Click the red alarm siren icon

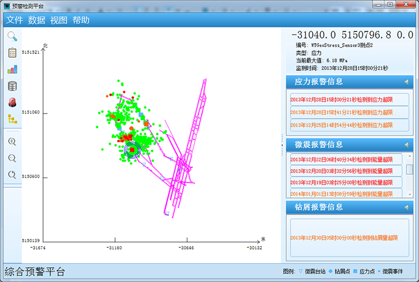coord(12,103)
